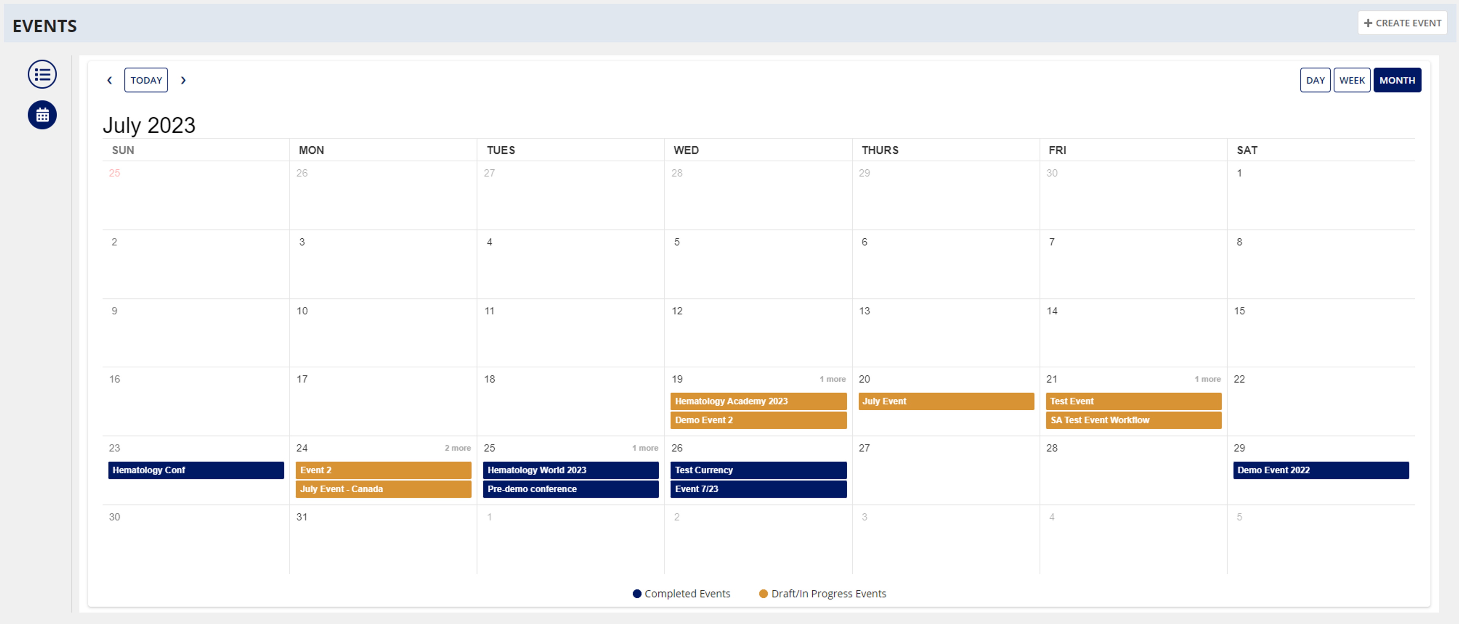Click the THURS column header

pyautogui.click(x=880, y=150)
